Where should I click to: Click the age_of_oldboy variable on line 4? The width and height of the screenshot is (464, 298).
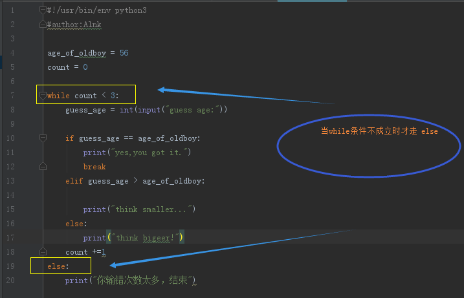click(x=76, y=53)
